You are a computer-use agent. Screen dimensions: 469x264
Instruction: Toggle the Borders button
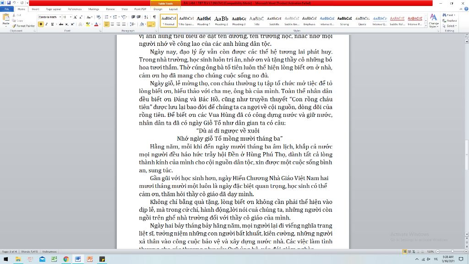pos(151,24)
